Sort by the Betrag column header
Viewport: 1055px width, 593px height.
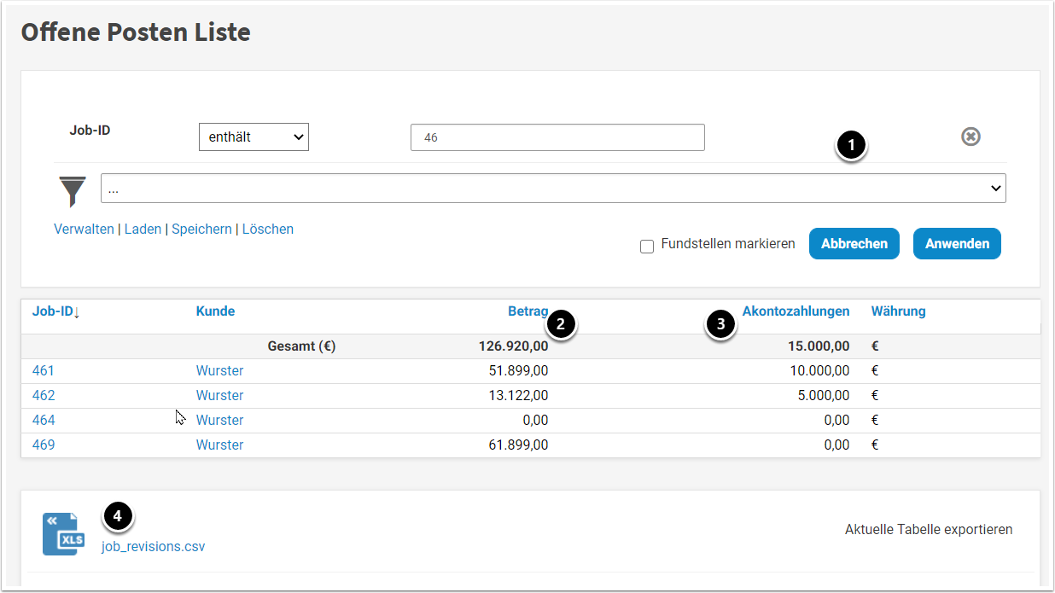pos(527,311)
